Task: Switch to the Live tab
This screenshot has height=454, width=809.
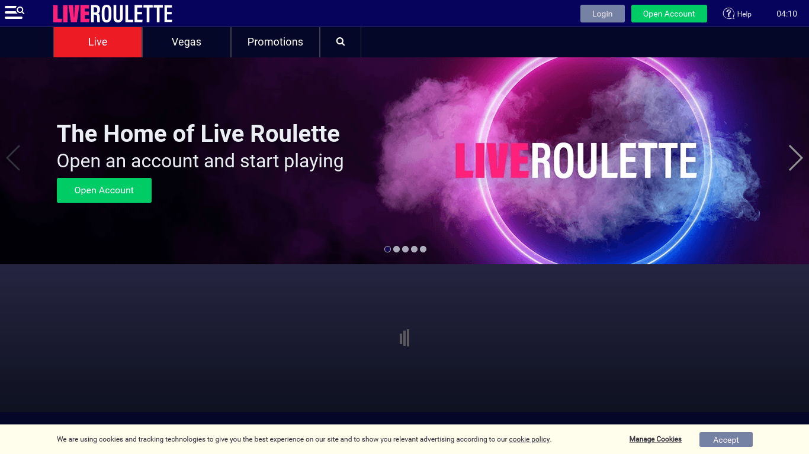Action: [98, 42]
